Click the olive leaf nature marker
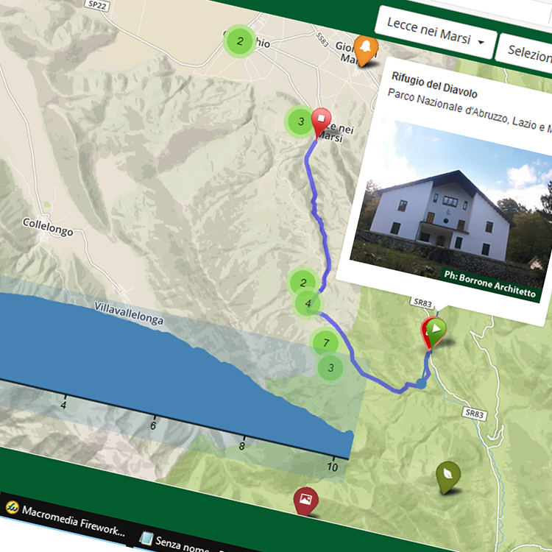Screen dimensions: 552x552 tap(447, 477)
